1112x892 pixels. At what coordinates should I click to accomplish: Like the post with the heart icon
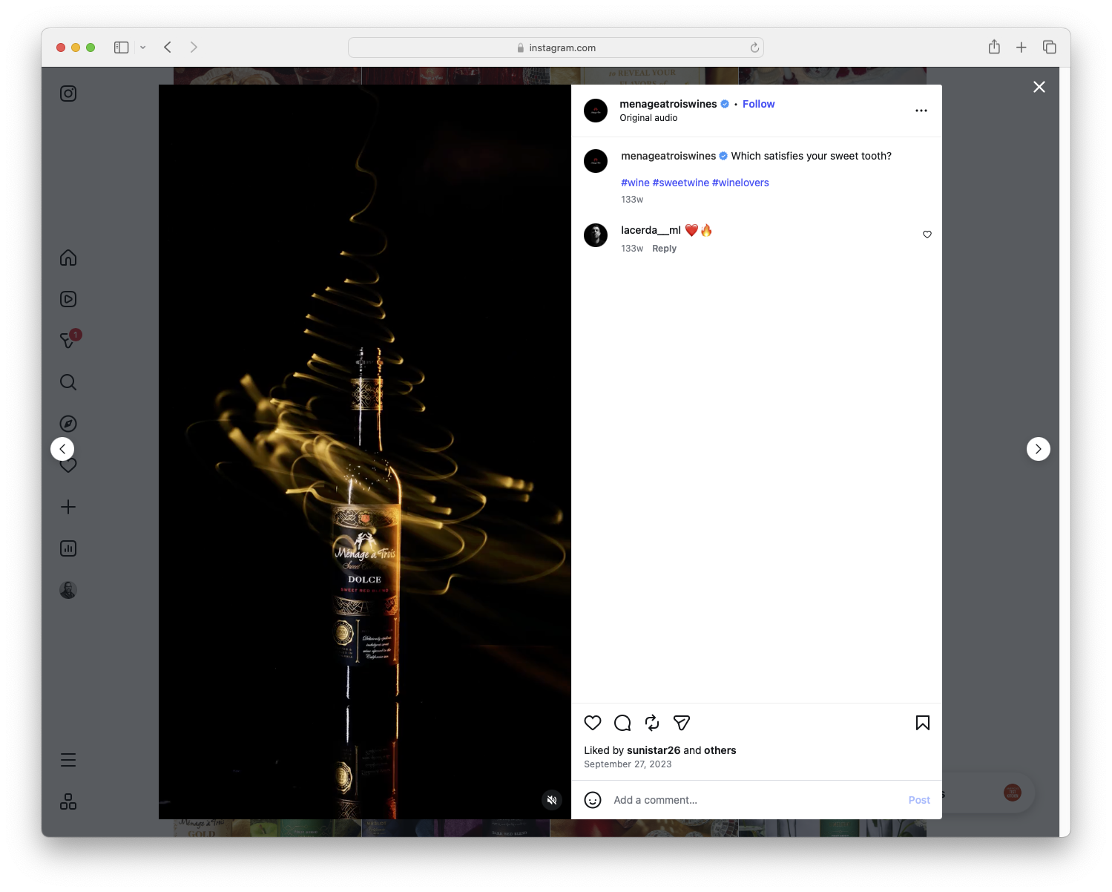[x=592, y=723]
